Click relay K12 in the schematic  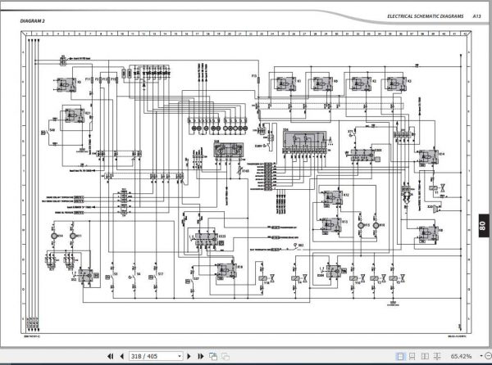click(333, 199)
